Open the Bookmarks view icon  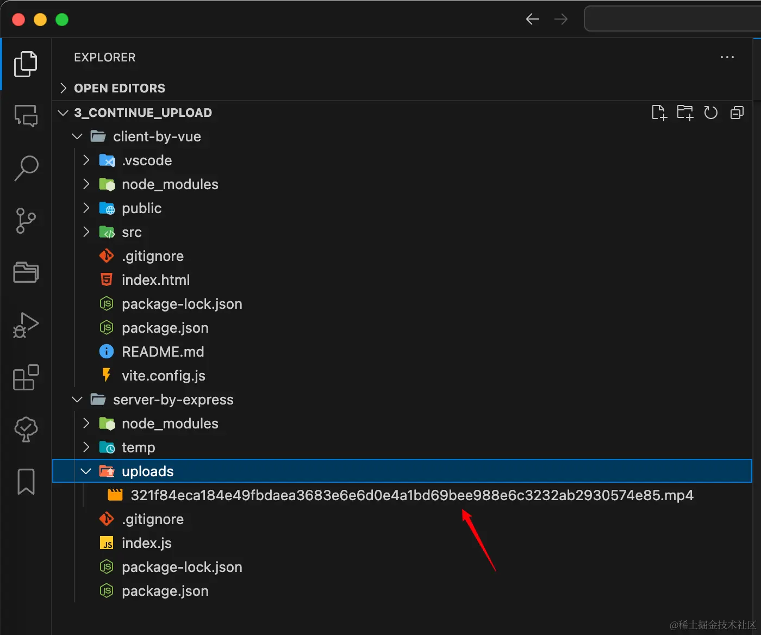(26, 482)
